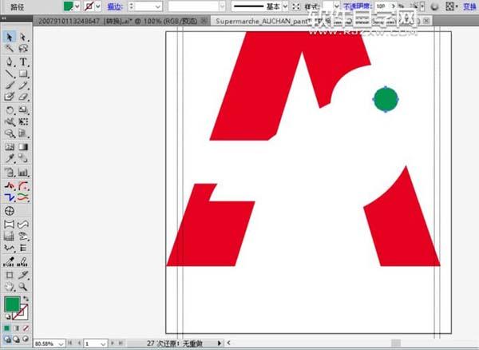
Task: Select the Hand tool
Action: 9,287
